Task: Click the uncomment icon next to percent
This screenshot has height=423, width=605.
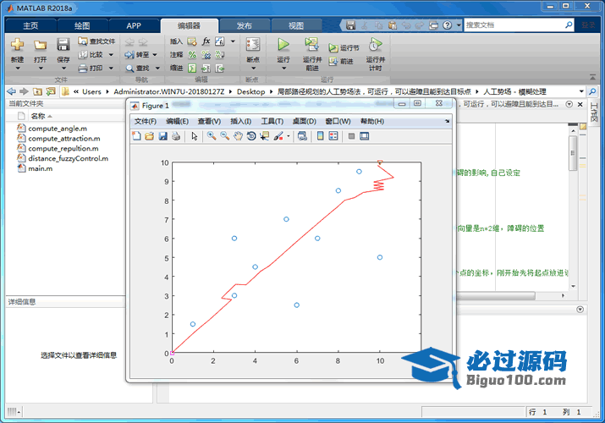Action: coord(206,55)
